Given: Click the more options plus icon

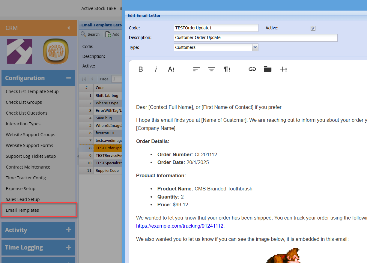Looking at the screenshot, I should (283, 69).
